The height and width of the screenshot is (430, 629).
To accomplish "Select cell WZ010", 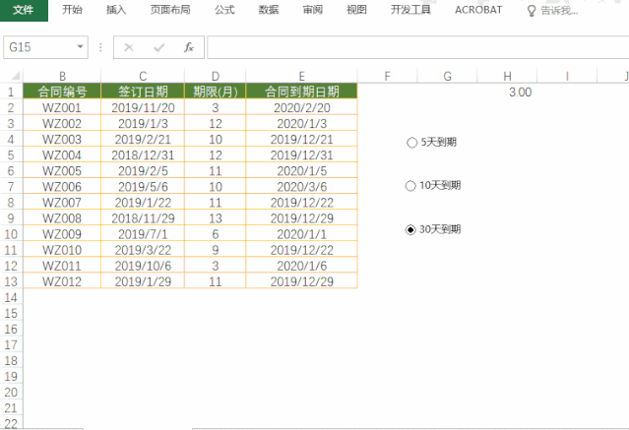I will point(62,250).
